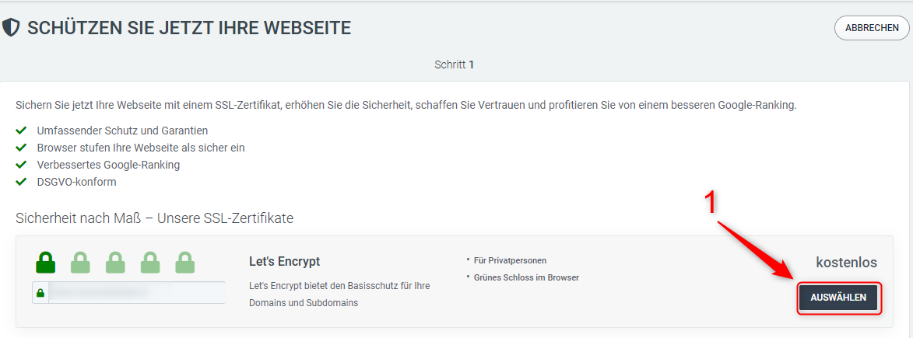Click the second light green padlock icon
The height and width of the screenshot is (338, 913).
(81, 262)
